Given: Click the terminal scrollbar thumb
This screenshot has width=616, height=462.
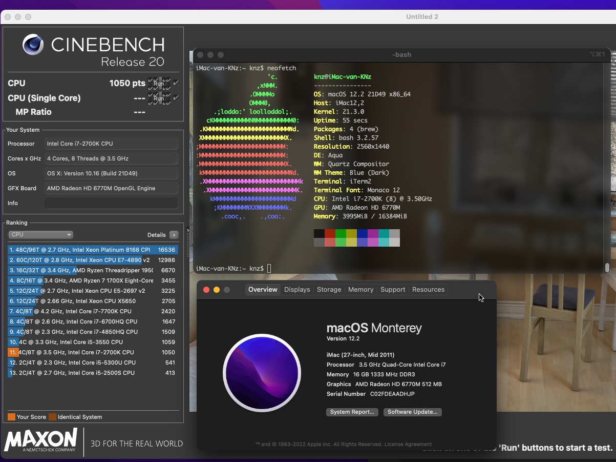Looking at the screenshot, I should [x=607, y=267].
